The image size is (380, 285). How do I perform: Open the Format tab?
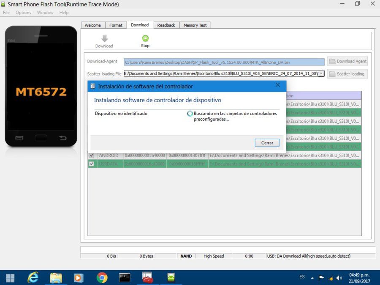(116, 25)
